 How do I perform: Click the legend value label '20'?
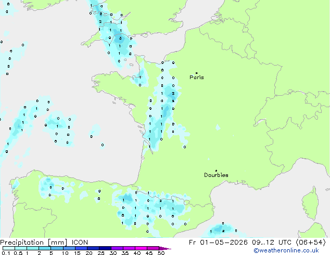pyautogui.click(x=89, y=253)
